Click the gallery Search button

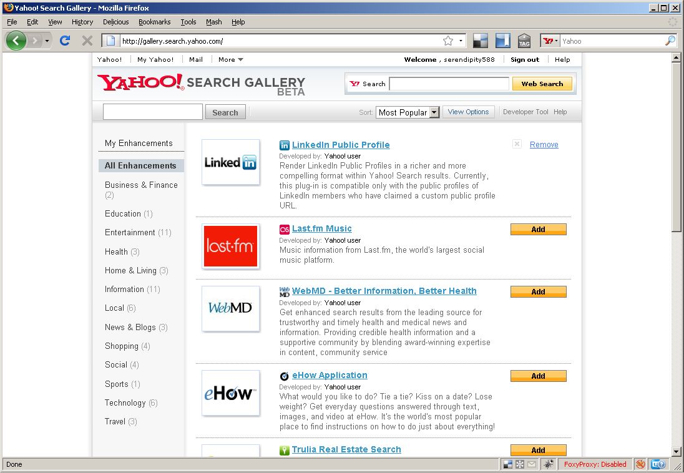(225, 112)
